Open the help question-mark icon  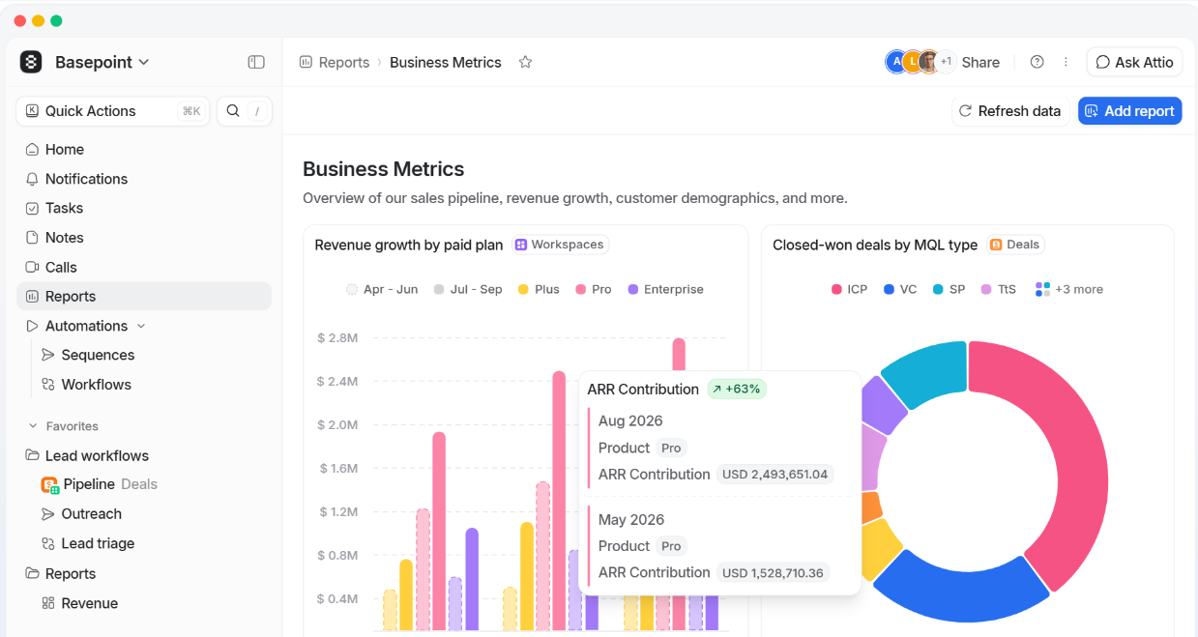pos(1037,62)
